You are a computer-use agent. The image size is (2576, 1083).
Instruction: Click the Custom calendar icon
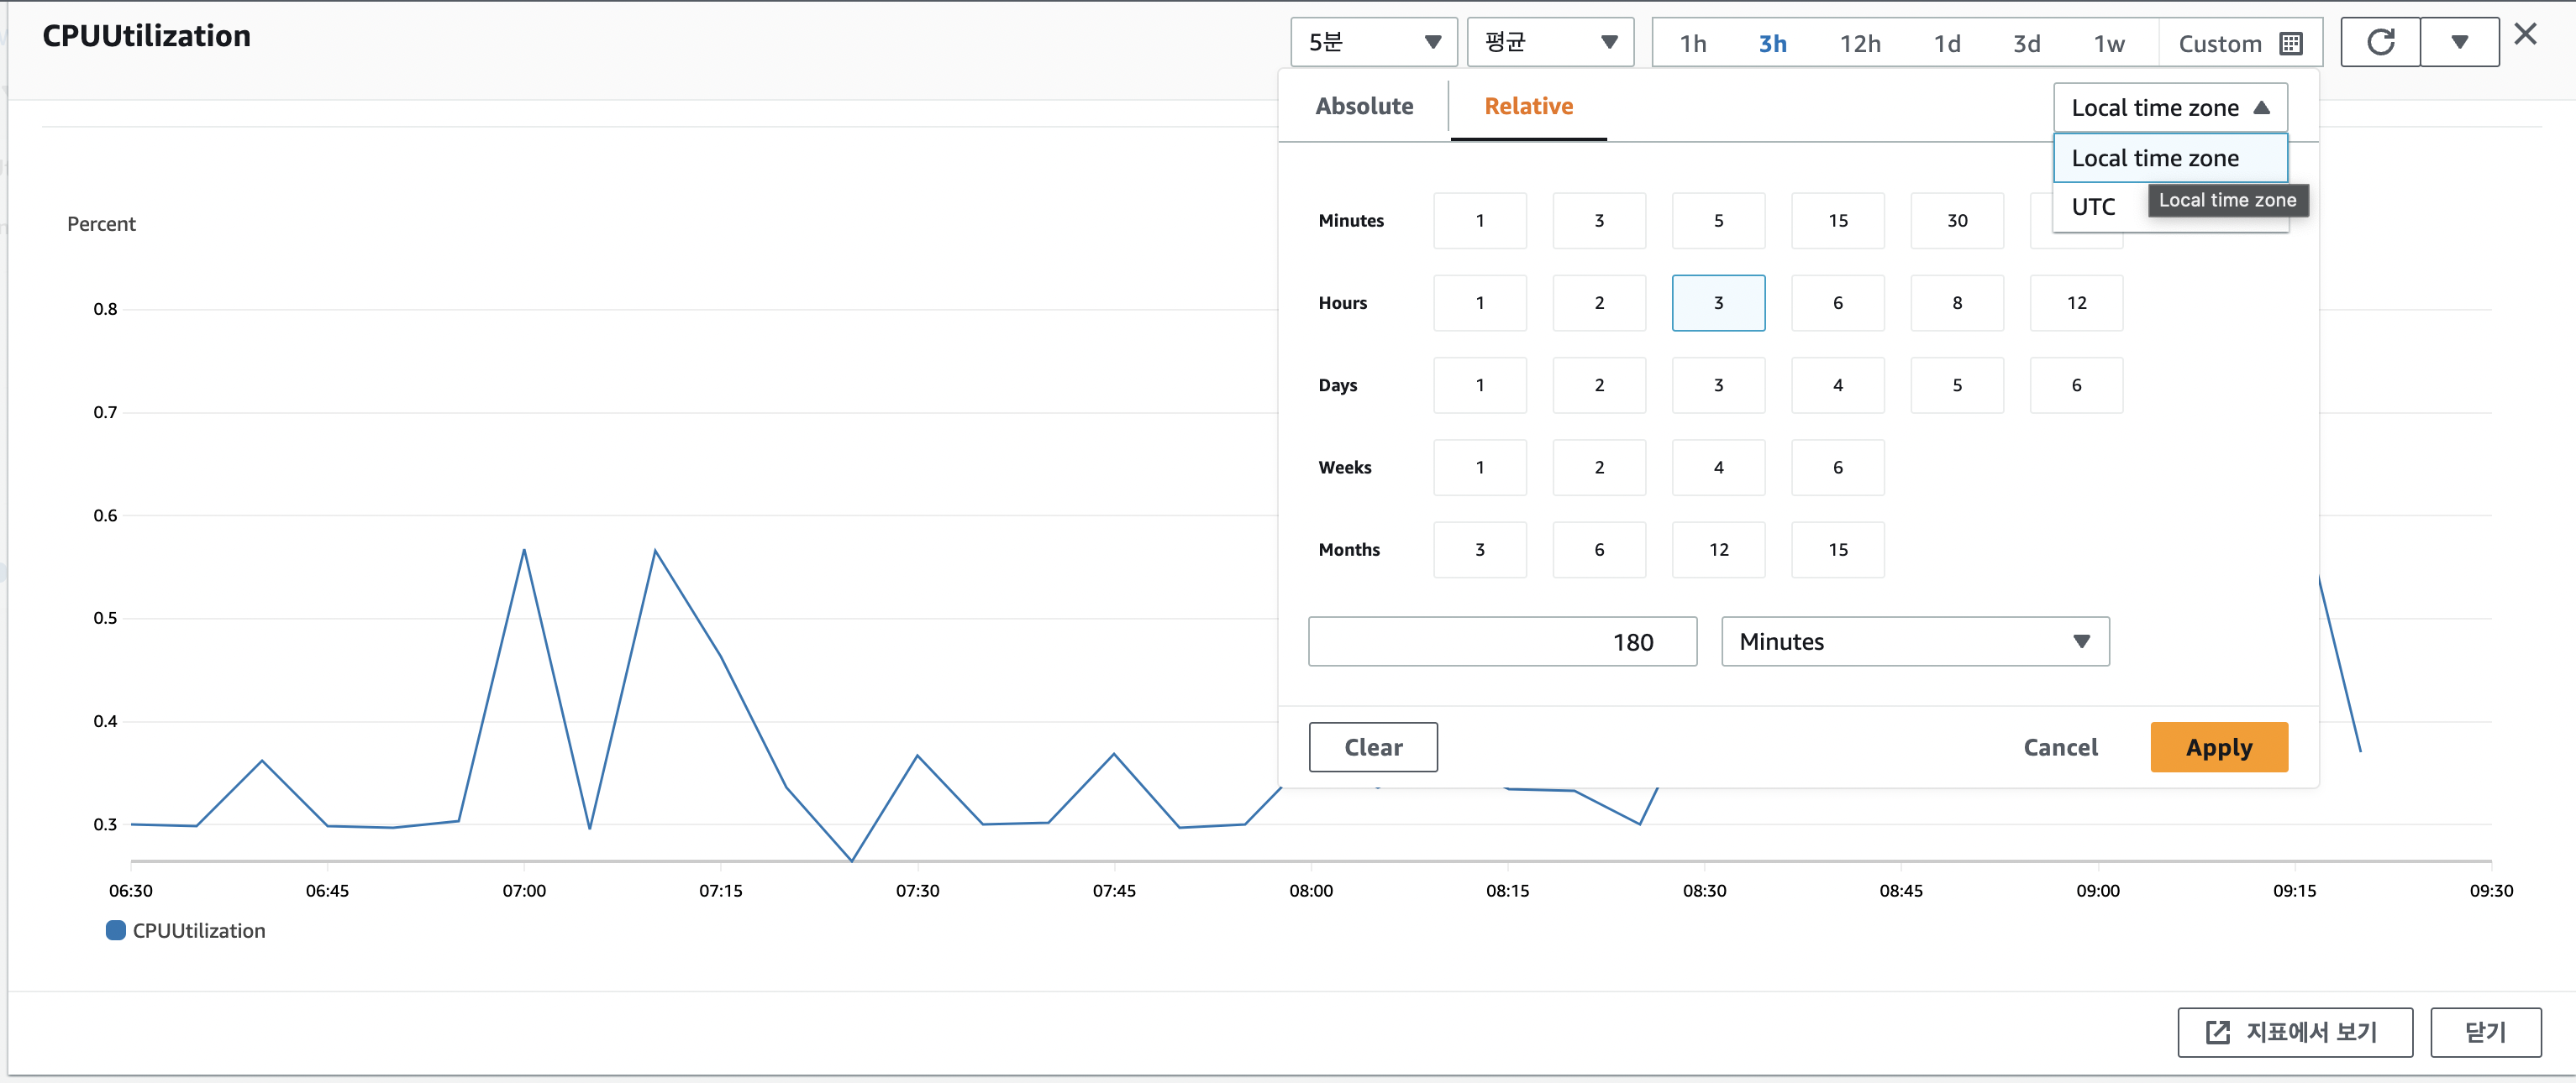point(2291,44)
